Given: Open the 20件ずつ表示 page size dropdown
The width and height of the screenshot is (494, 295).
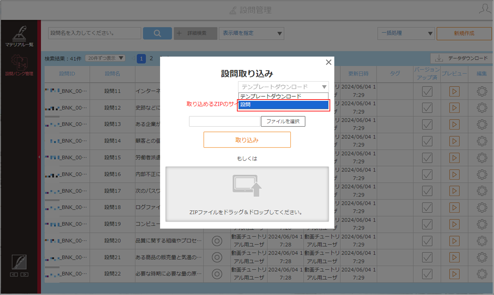Looking at the screenshot, I should pyautogui.click(x=105, y=58).
